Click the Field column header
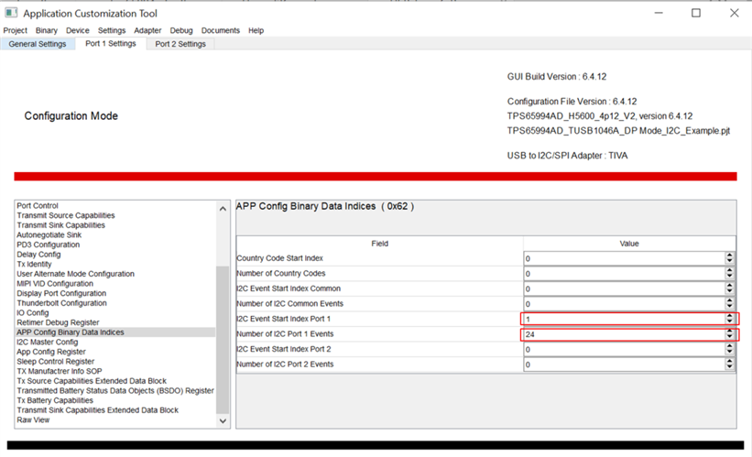Image resolution: width=752 pixels, height=457 pixels. (379, 244)
